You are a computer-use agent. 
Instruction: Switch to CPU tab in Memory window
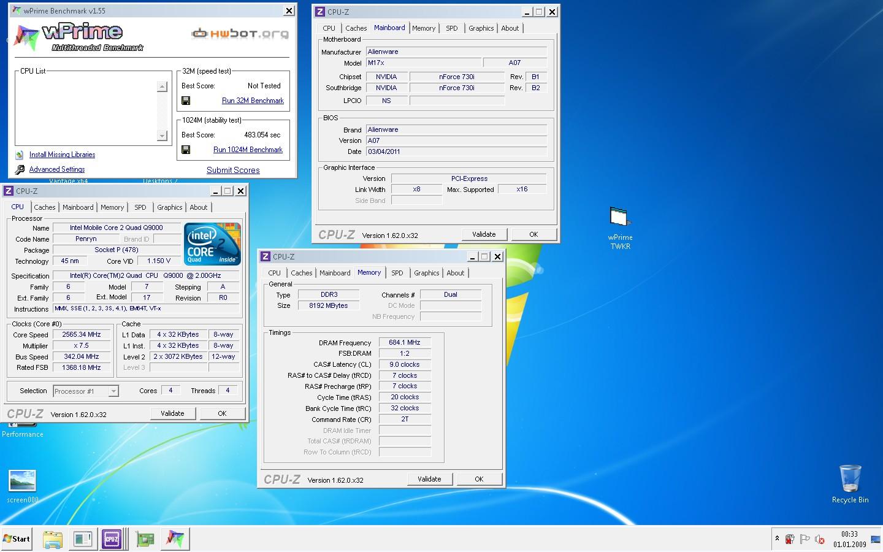coord(275,273)
